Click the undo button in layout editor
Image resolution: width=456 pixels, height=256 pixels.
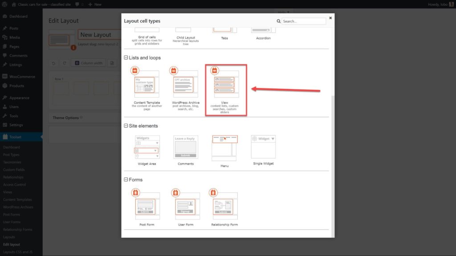click(x=53, y=63)
